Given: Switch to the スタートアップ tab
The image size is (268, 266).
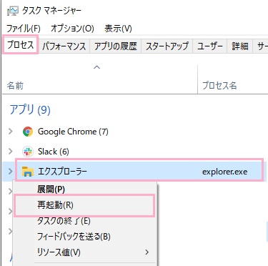Looking at the screenshot, I should [167, 46].
